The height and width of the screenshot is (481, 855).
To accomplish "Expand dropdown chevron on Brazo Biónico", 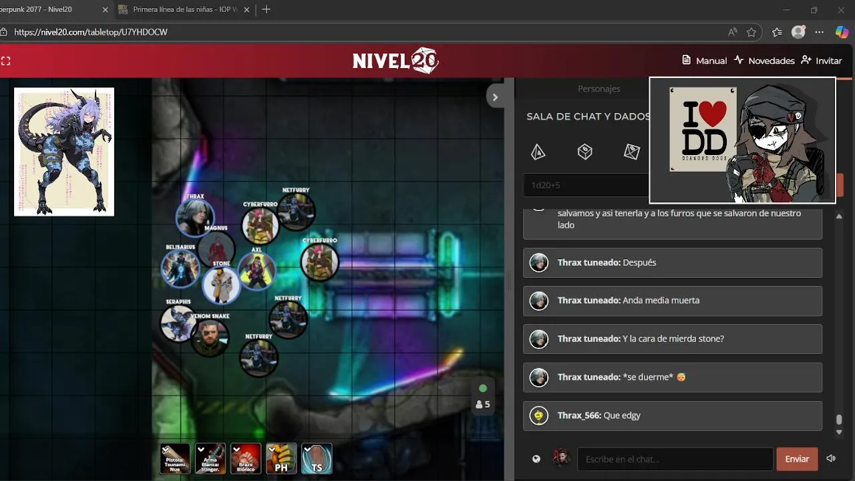I will [236, 450].
